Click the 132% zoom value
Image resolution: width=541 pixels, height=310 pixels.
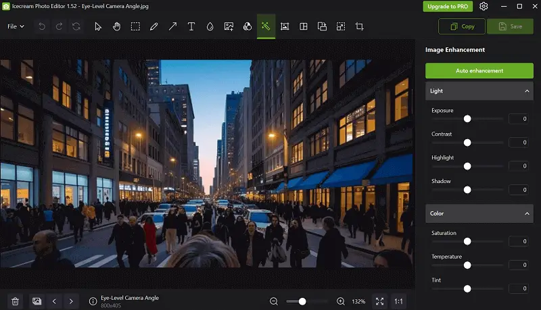(358, 301)
